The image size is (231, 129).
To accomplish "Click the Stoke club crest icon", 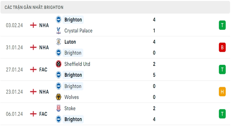I will click(x=59, y=108).
